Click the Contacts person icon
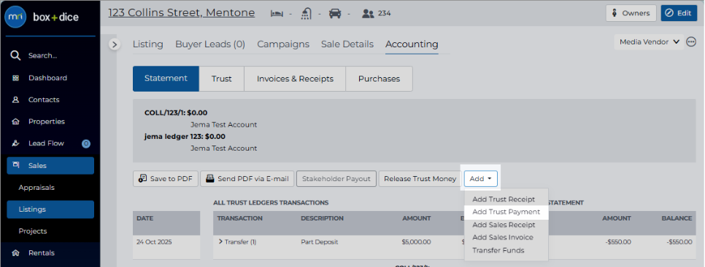Screen dimensions: 705x267 [x=16, y=100]
